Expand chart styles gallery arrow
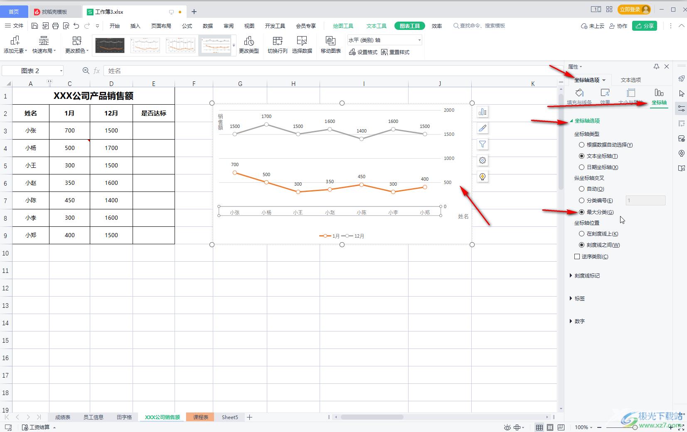Viewport: 687px width, 432px height. pyautogui.click(x=234, y=45)
